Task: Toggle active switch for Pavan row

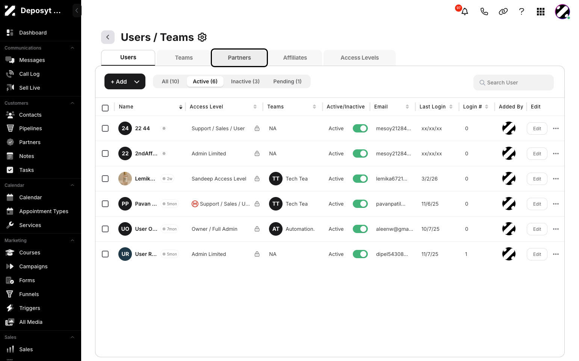Action: (x=360, y=204)
